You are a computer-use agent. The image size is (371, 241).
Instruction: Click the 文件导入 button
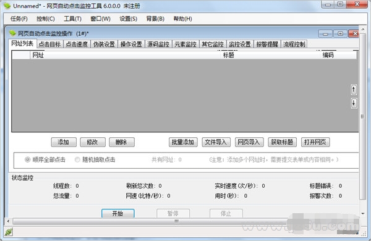(x=216, y=142)
